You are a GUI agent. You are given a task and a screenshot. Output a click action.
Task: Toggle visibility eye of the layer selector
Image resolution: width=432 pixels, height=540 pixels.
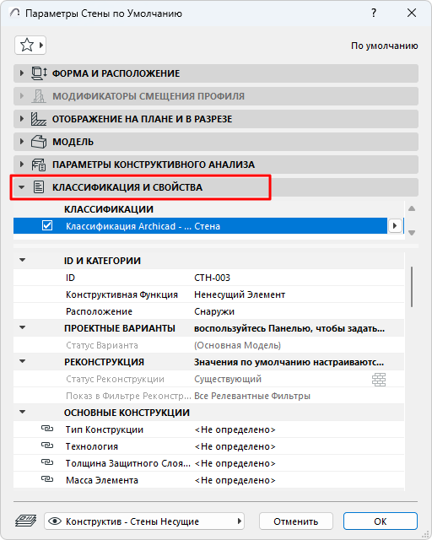pyautogui.click(x=55, y=521)
